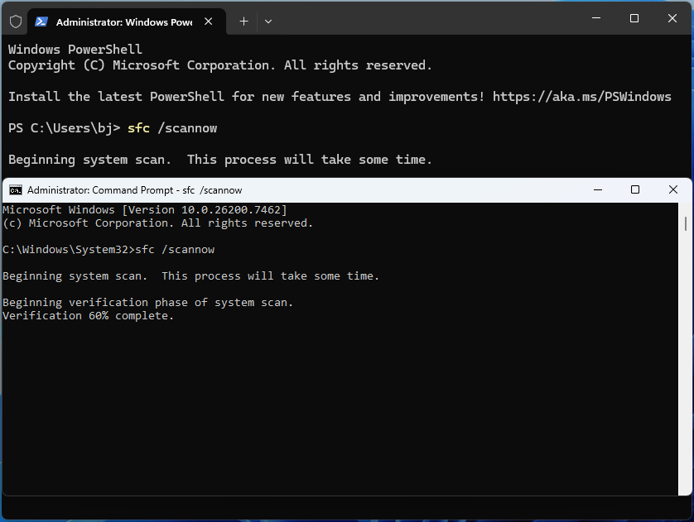Click the Beginning system scan output text
Image resolution: width=694 pixels, height=522 pixels.
(190, 275)
